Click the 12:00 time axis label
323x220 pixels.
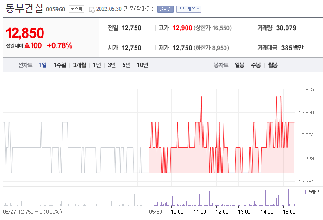(x=222, y=212)
